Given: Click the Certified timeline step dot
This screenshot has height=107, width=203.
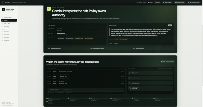Looking at the screenshot, I should (x=47, y=101).
